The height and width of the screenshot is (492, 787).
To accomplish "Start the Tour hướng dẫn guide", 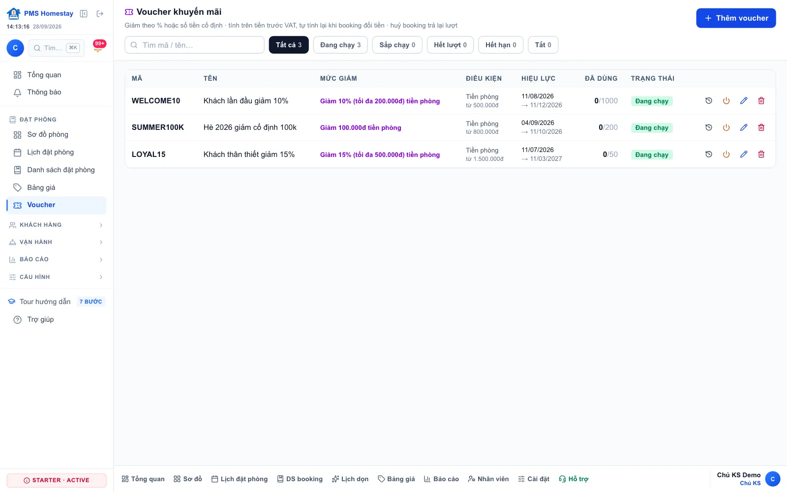I will coord(57,302).
